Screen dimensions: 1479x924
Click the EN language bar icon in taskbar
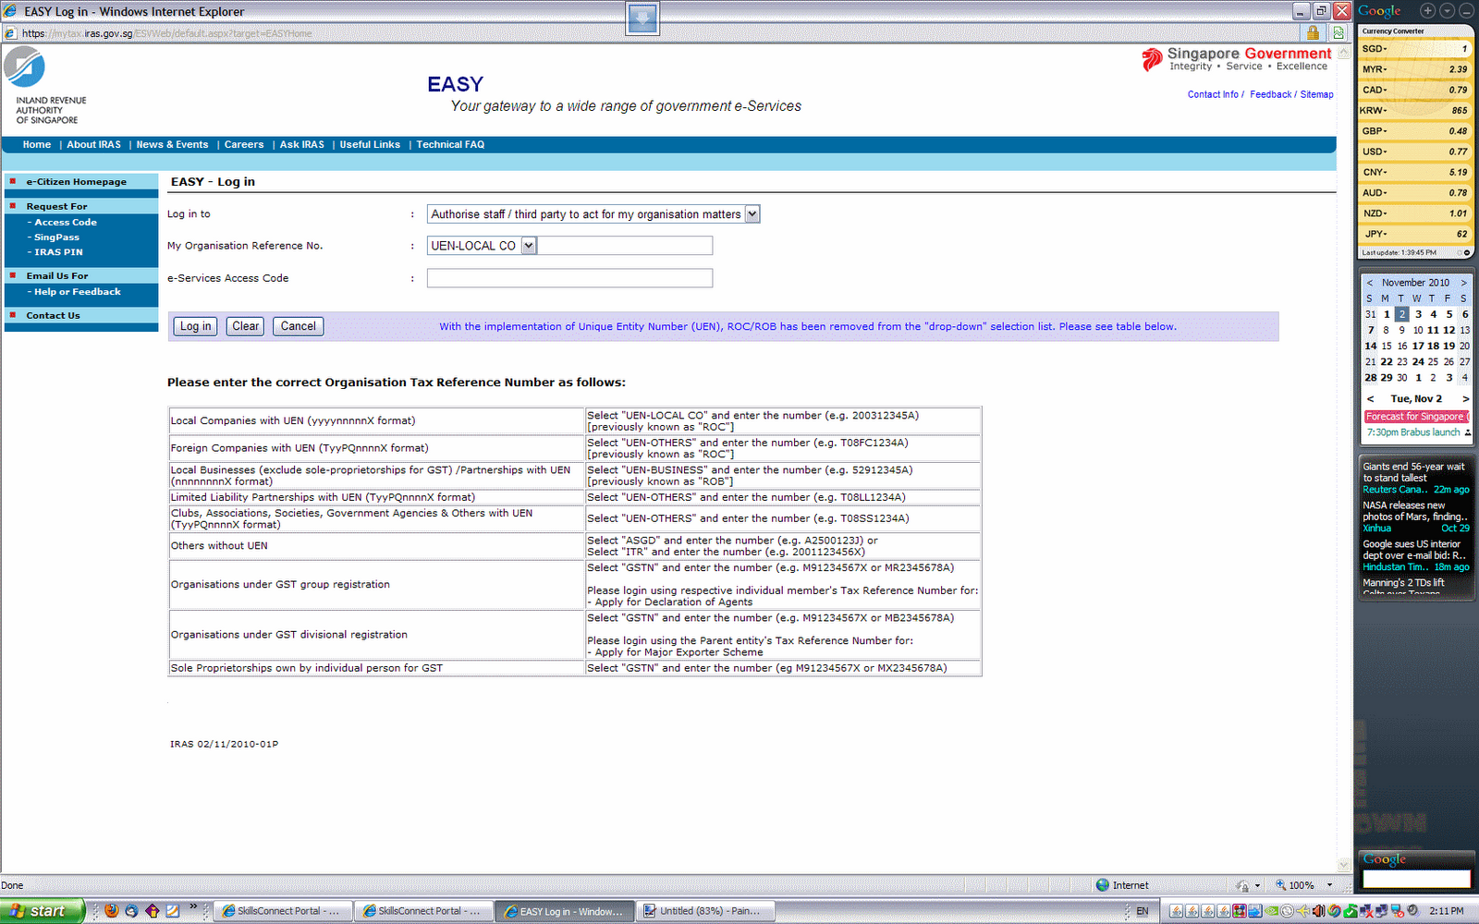pyautogui.click(x=1141, y=911)
